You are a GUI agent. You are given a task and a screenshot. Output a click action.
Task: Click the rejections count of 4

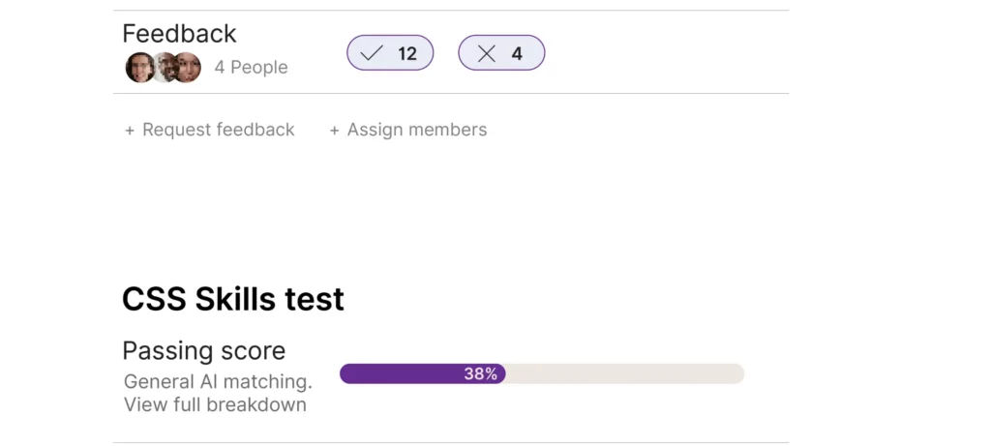point(517,53)
